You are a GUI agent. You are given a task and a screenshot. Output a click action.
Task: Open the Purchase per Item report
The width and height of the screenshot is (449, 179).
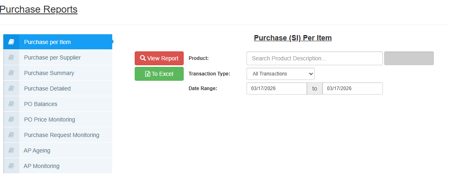pos(58,42)
